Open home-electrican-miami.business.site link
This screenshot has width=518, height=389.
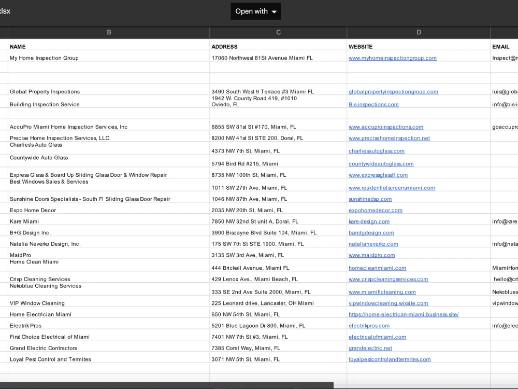point(404,315)
